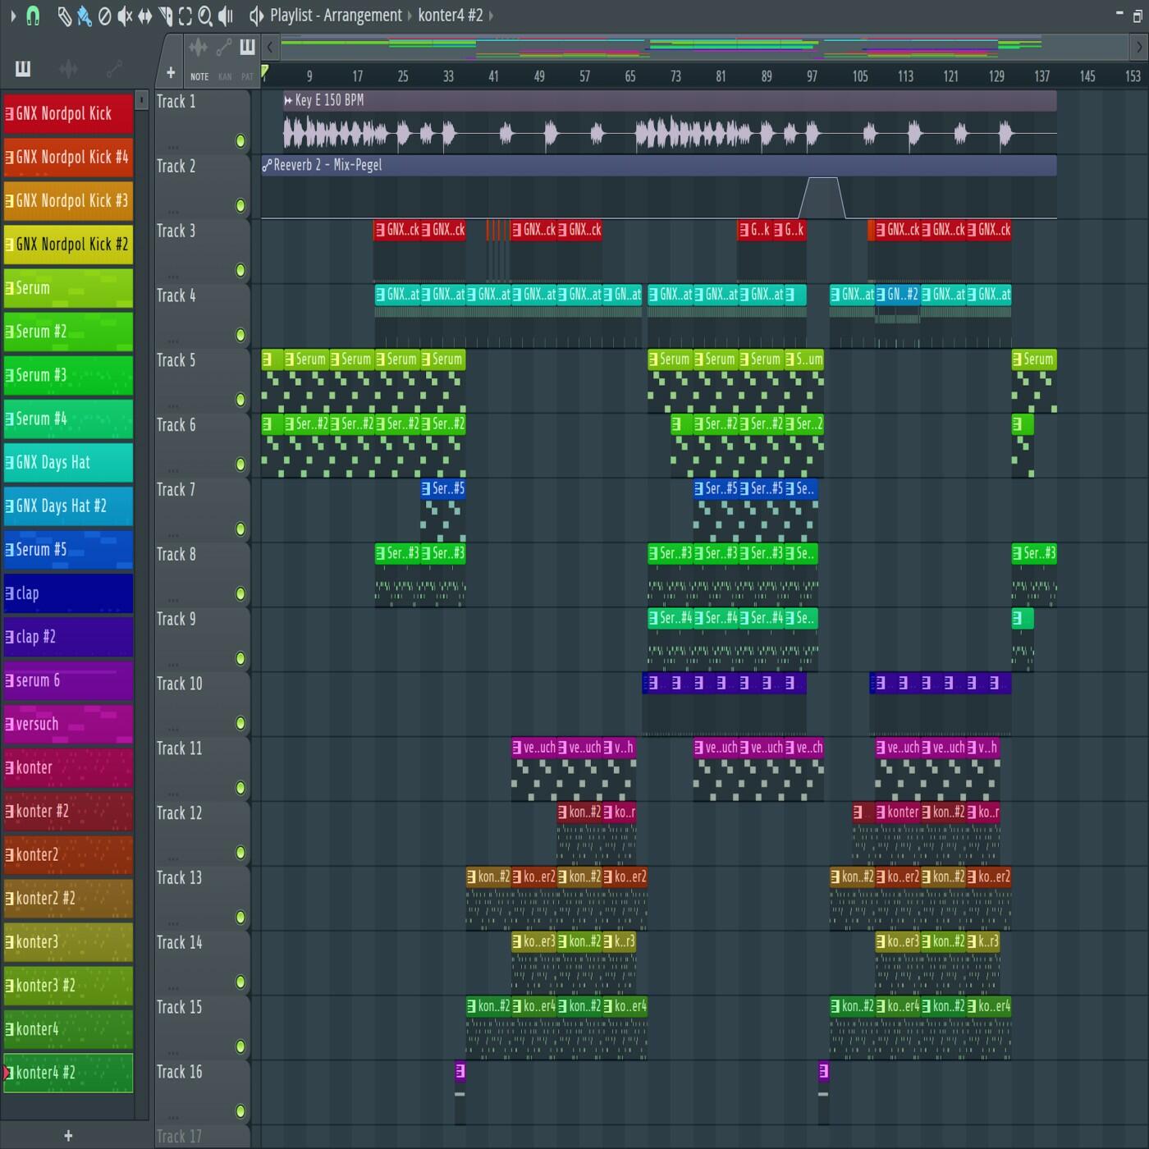Viewport: 1149px width, 1149px height.
Task: Select the Slip tool
Action: click(144, 16)
